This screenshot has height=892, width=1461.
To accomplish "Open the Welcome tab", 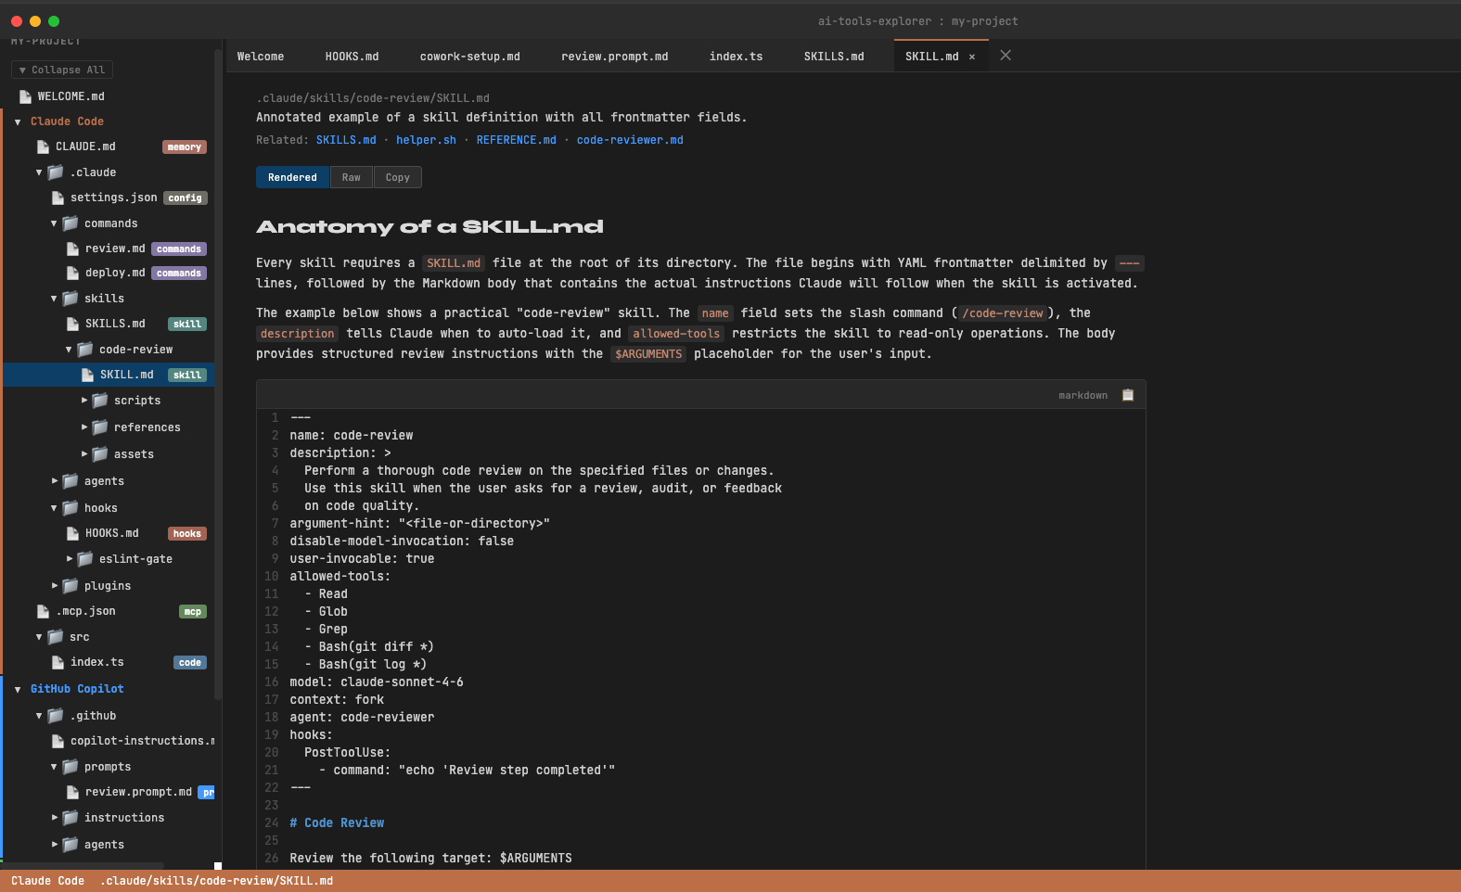I will (x=261, y=57).
